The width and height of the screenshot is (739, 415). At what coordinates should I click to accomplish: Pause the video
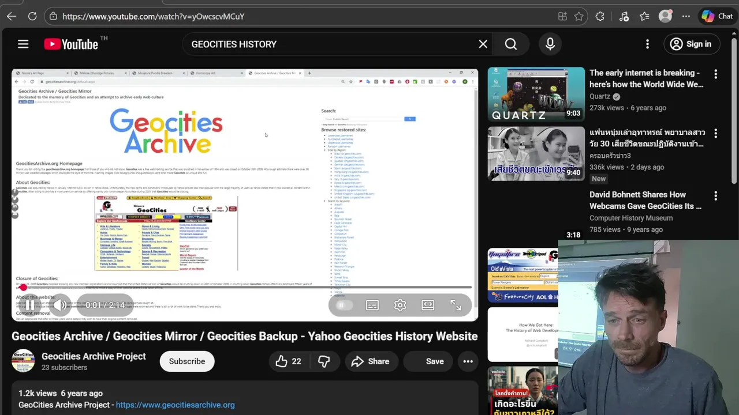pyautogui.click(x=29, y=305)
